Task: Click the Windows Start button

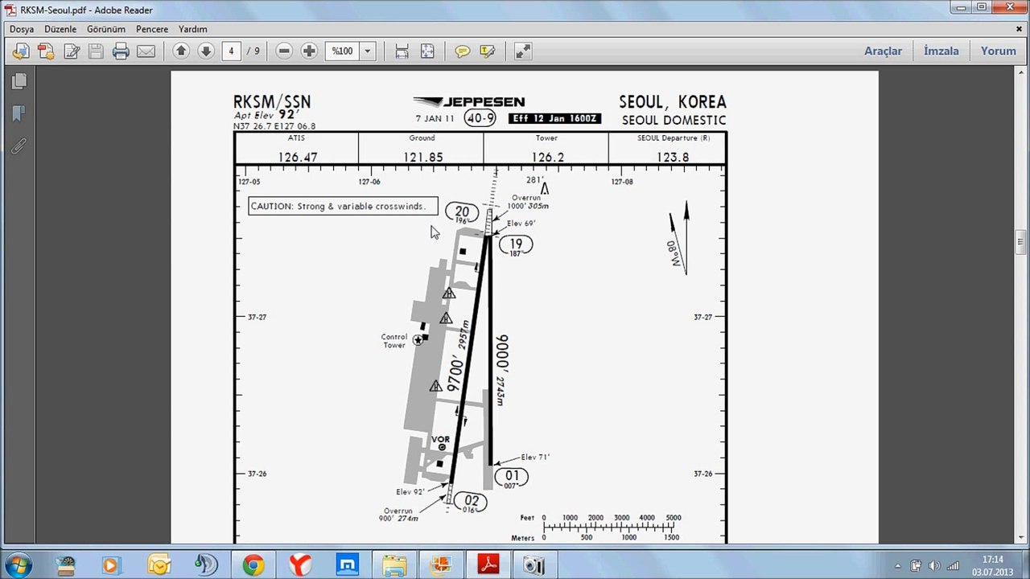Action: pos(17,565)
